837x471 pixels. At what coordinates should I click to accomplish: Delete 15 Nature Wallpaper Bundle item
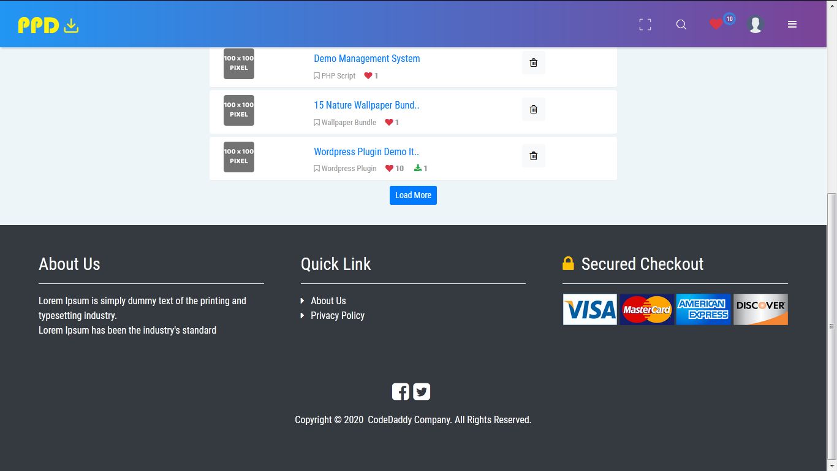pos(533,109)
